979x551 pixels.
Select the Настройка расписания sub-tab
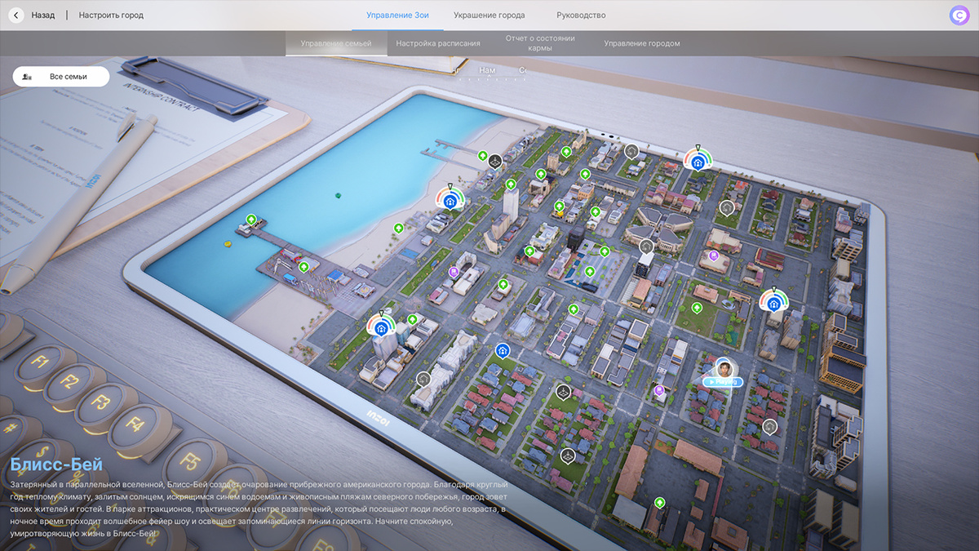[438, 43]
